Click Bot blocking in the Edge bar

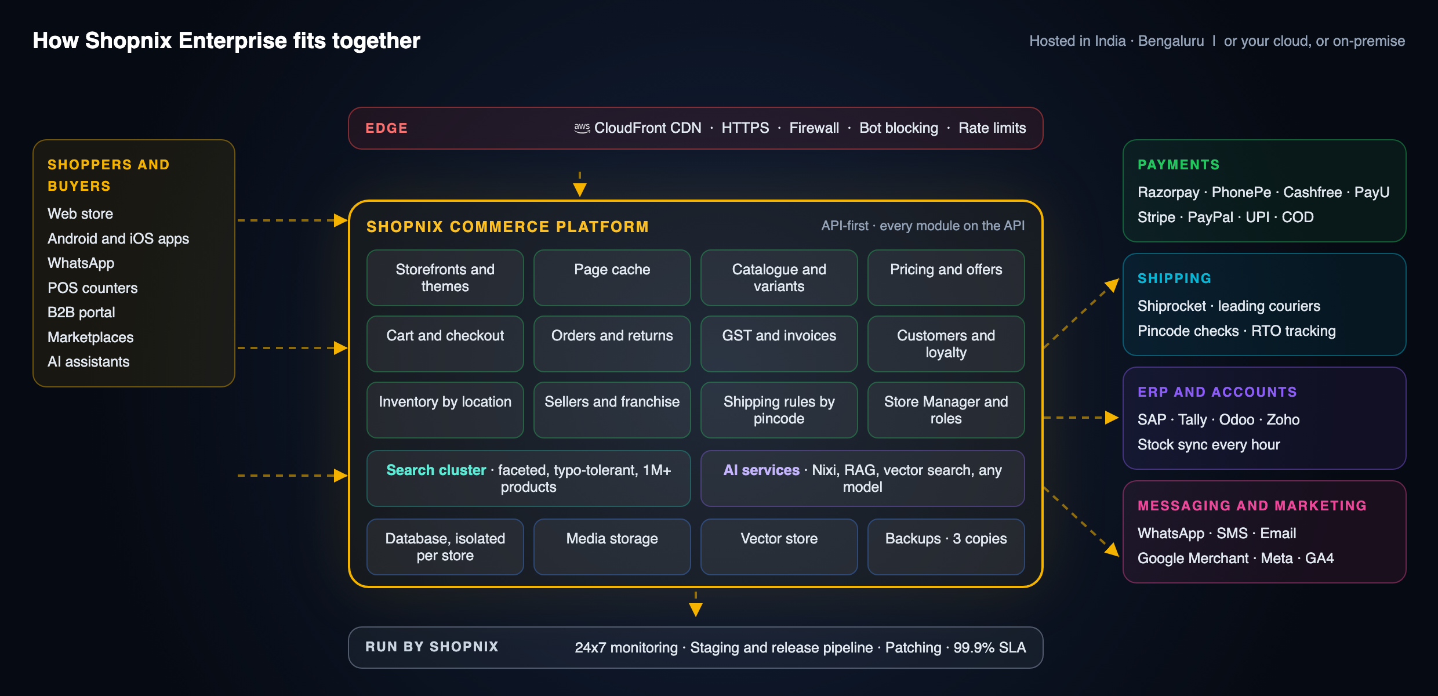[x=899, y=128]
